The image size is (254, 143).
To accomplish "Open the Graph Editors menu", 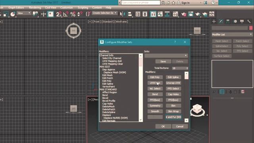I will (16, 8).
